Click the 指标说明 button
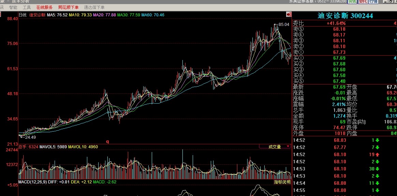 pyautogui.click(x=282, y=182)
